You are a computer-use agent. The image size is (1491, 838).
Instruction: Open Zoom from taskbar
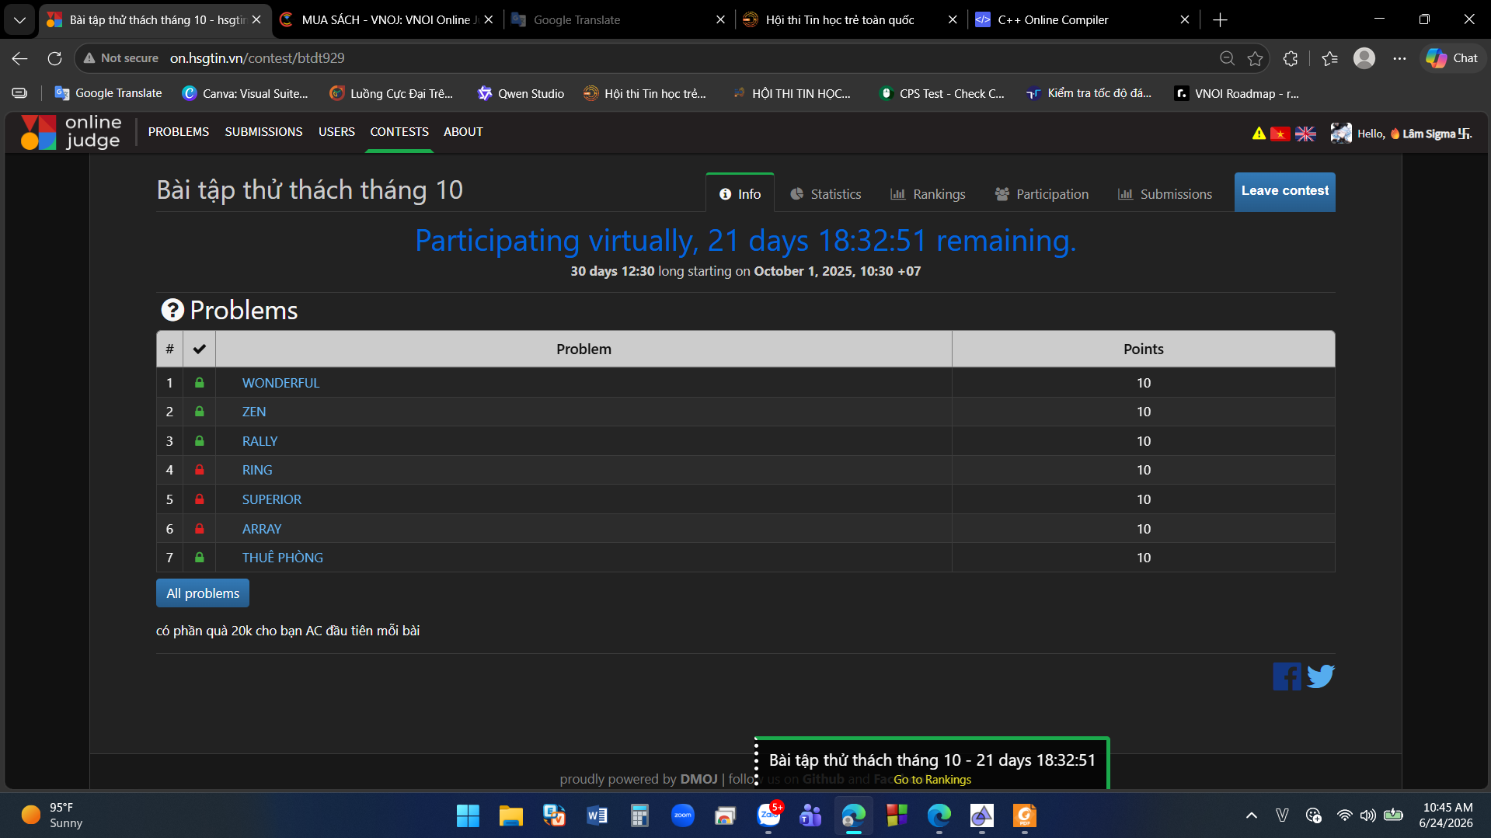682,815
